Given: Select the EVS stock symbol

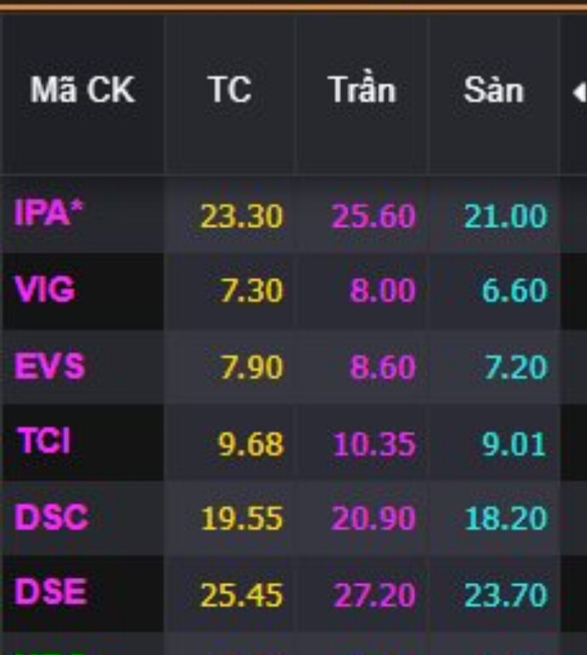Looking at the screenshot, I should click(50, 366).
